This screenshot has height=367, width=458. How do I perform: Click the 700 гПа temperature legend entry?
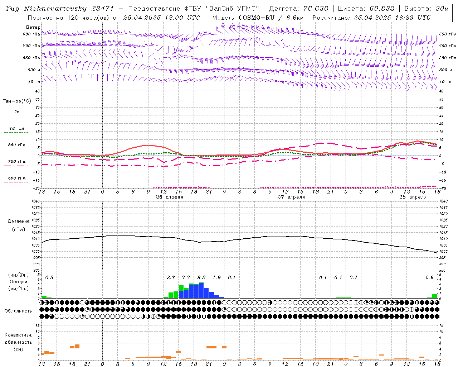pyautogui.click(x=17, y=161)
